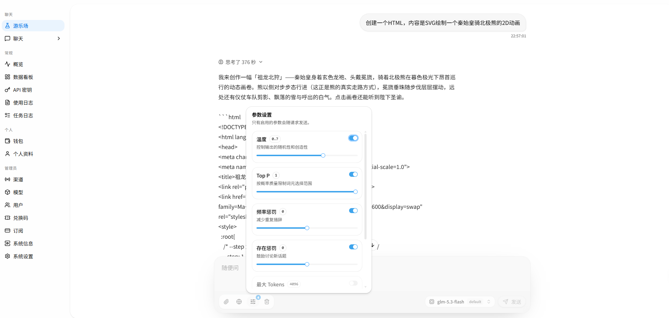
Task: Click the 只有启用的参数会随请求发送 note
Action: click(x=282, y=123)
